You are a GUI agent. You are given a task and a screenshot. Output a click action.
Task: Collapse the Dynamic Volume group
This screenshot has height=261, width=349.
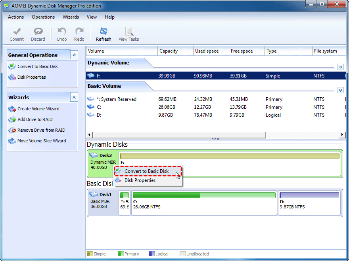tap(340, 67)
